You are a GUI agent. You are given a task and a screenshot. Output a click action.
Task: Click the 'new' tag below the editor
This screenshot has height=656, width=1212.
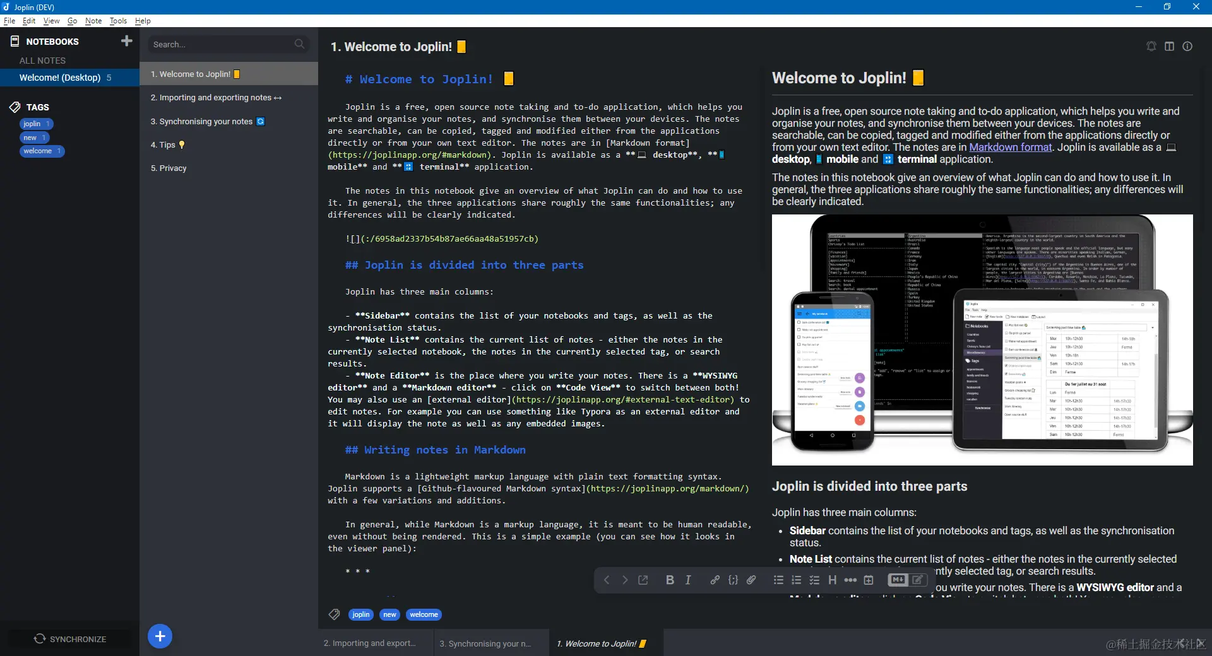click(x=390, y=614)
